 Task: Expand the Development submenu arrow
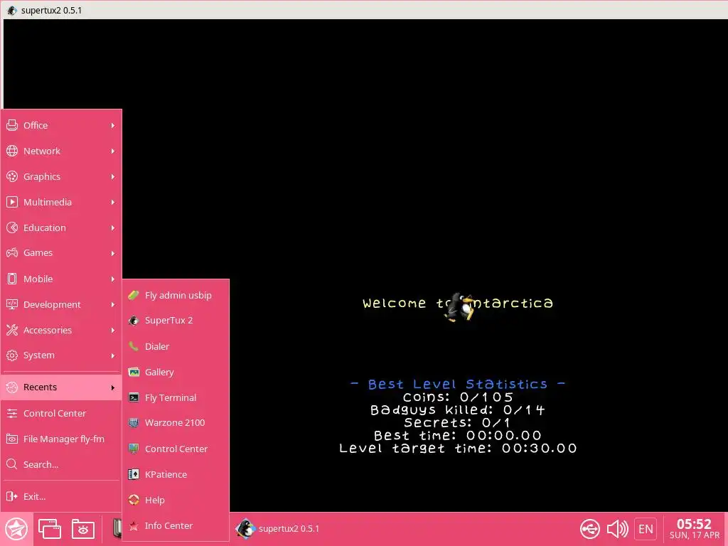click(x=113, y=304)
